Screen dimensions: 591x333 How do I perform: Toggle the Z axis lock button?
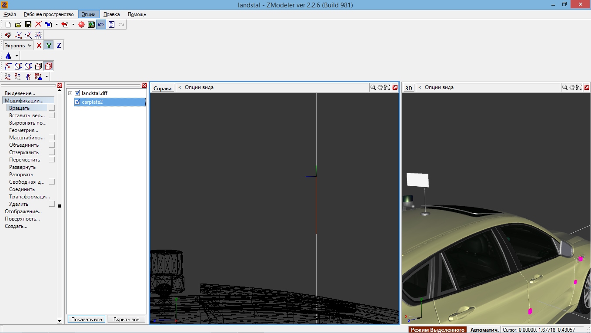(x=59, y=46)
